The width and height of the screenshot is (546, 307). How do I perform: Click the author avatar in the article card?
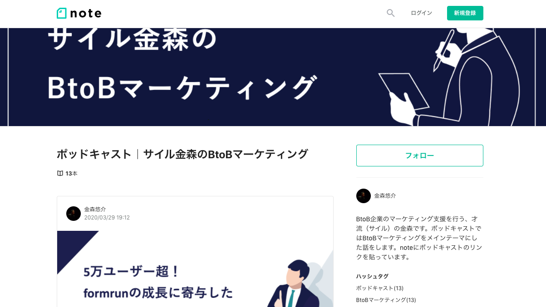[x=74, y=214]
